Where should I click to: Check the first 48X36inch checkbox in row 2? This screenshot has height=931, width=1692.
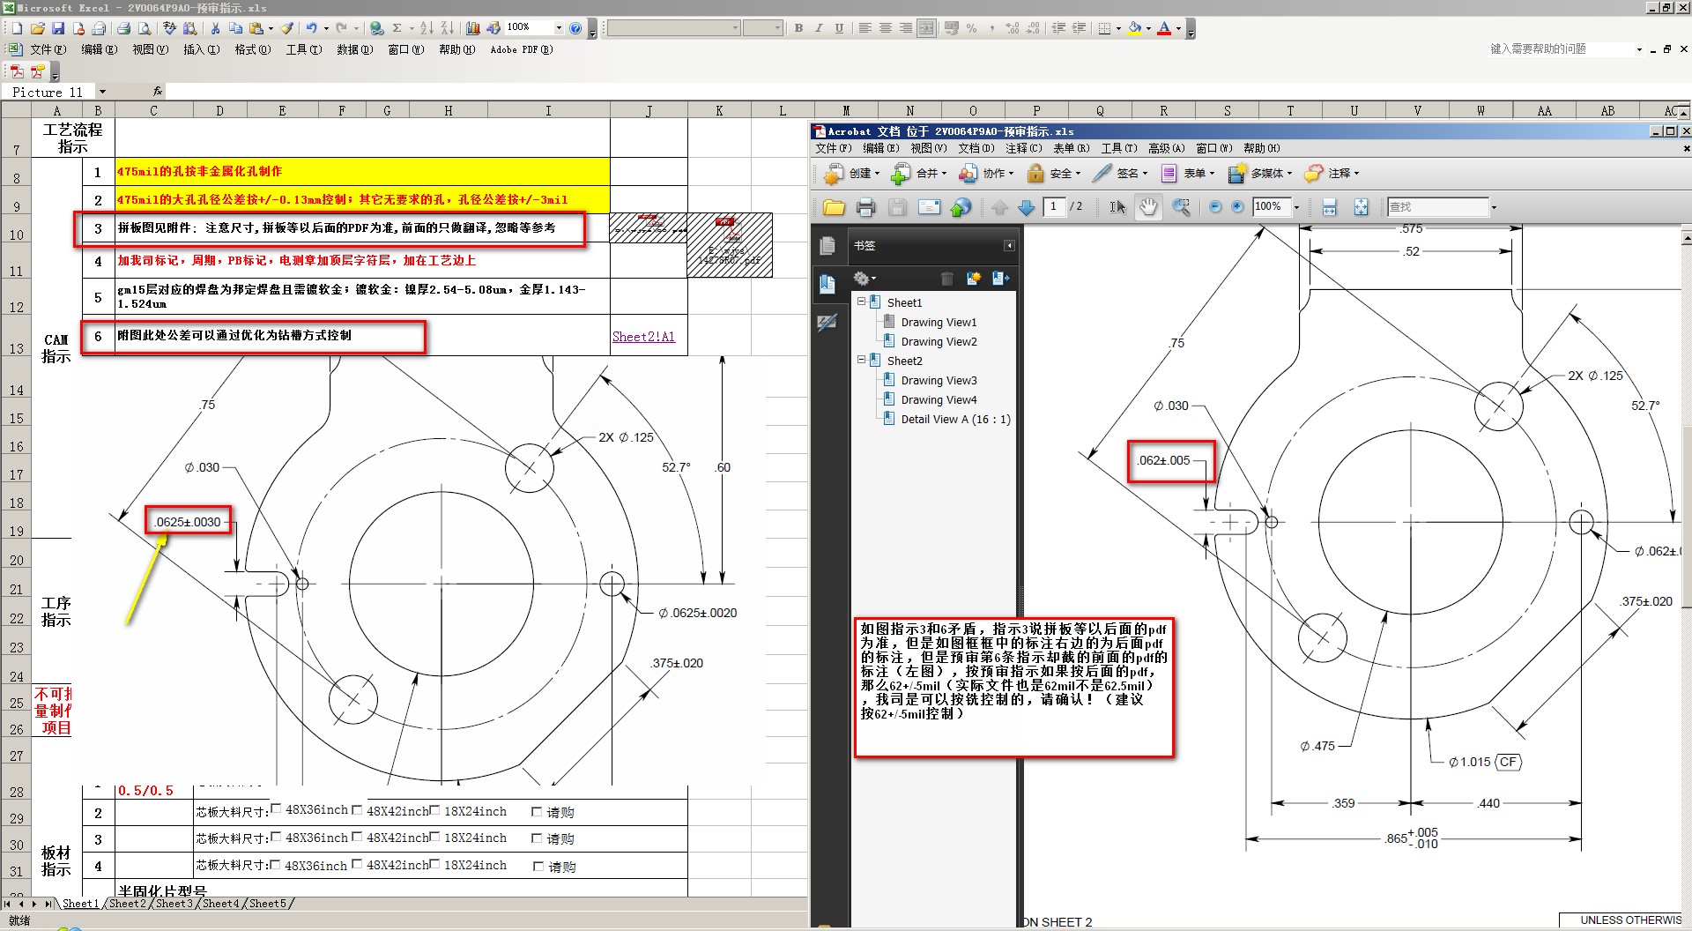click(x=277, y=809)
